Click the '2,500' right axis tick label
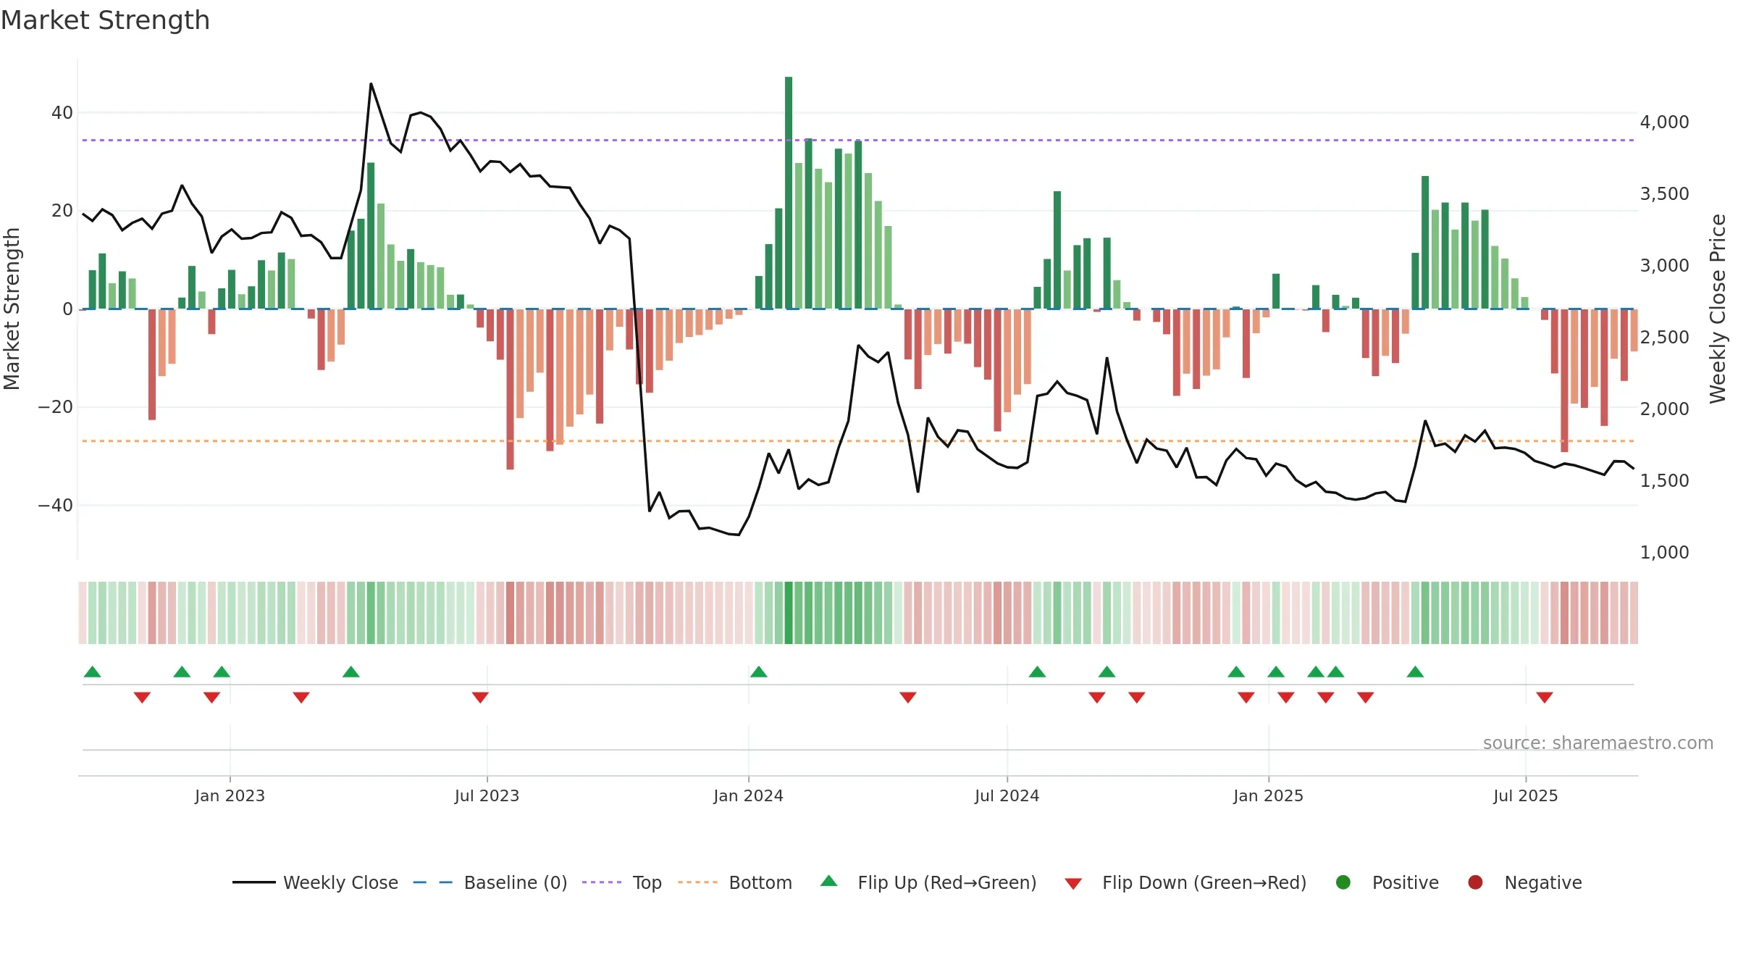Image resolution: width=1738 pixels, height=978 pixels. tap(1664, 338)
